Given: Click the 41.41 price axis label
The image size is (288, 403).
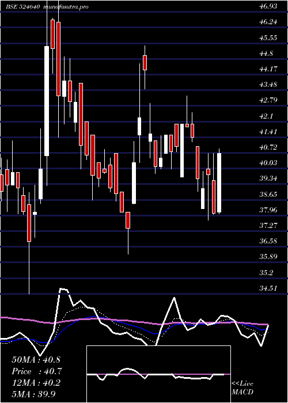Looking at the screenshot, I should (268, 132).
